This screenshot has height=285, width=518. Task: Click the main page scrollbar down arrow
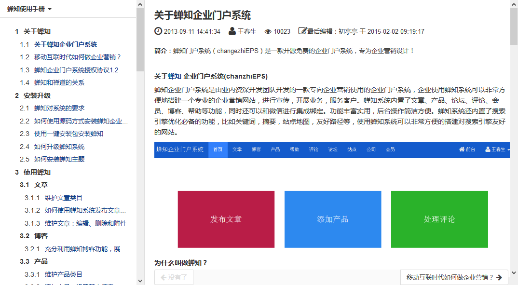pyautogui.click(x=514, y=273)
